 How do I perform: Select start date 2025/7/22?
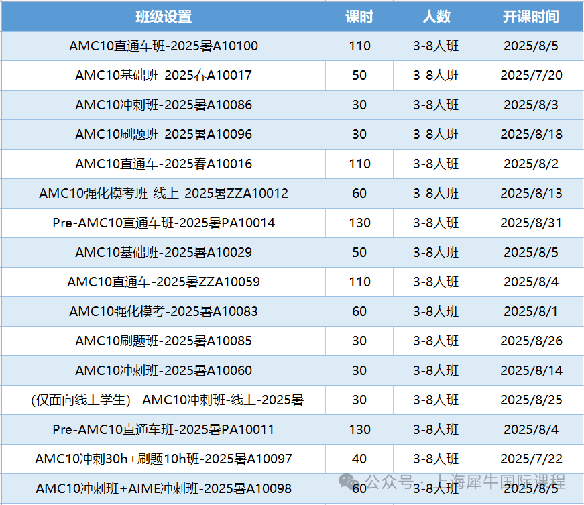coord(531,459)
